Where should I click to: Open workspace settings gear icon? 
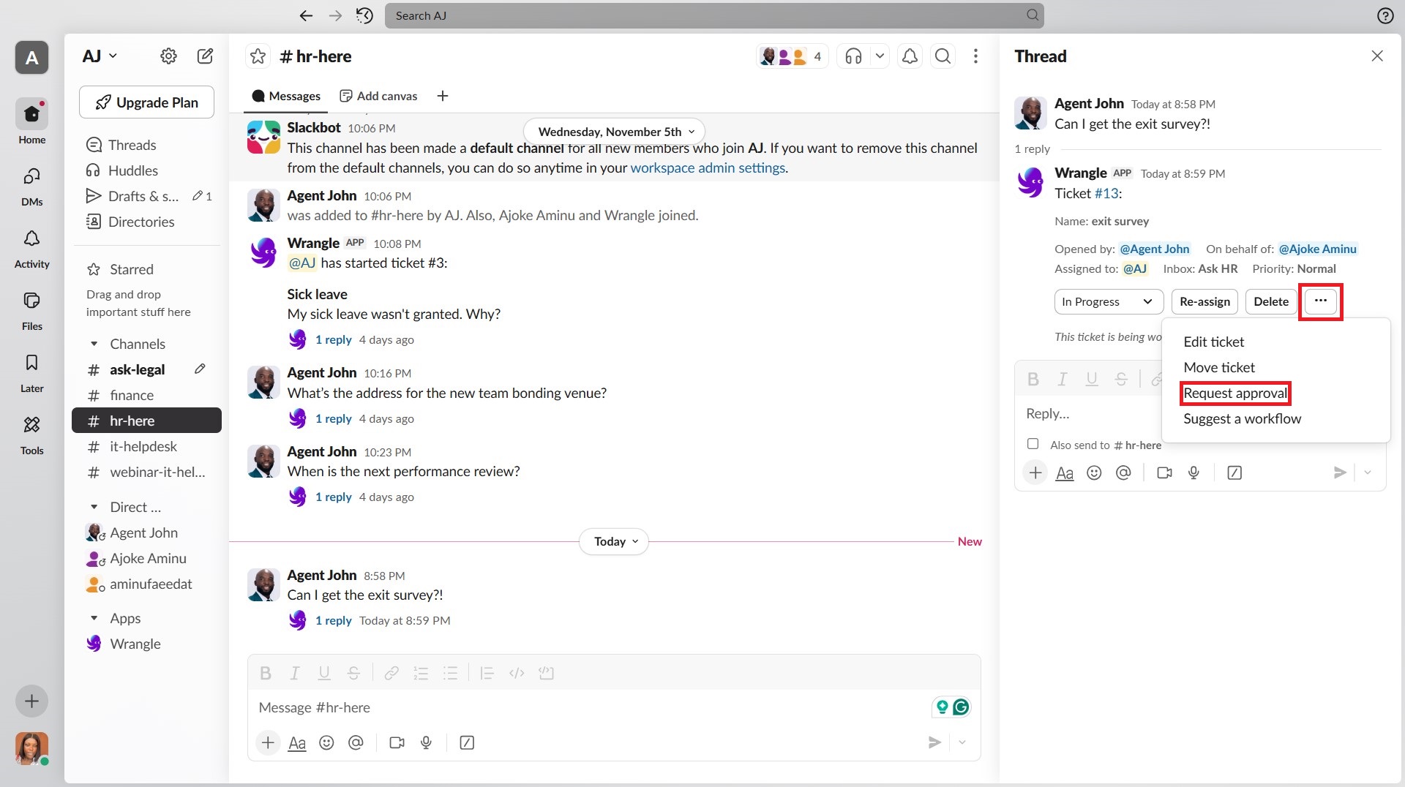tap(168, 56)
